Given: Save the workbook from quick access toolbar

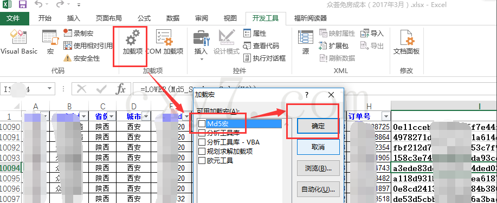Looking at the screenshot, I should [23, 4].
